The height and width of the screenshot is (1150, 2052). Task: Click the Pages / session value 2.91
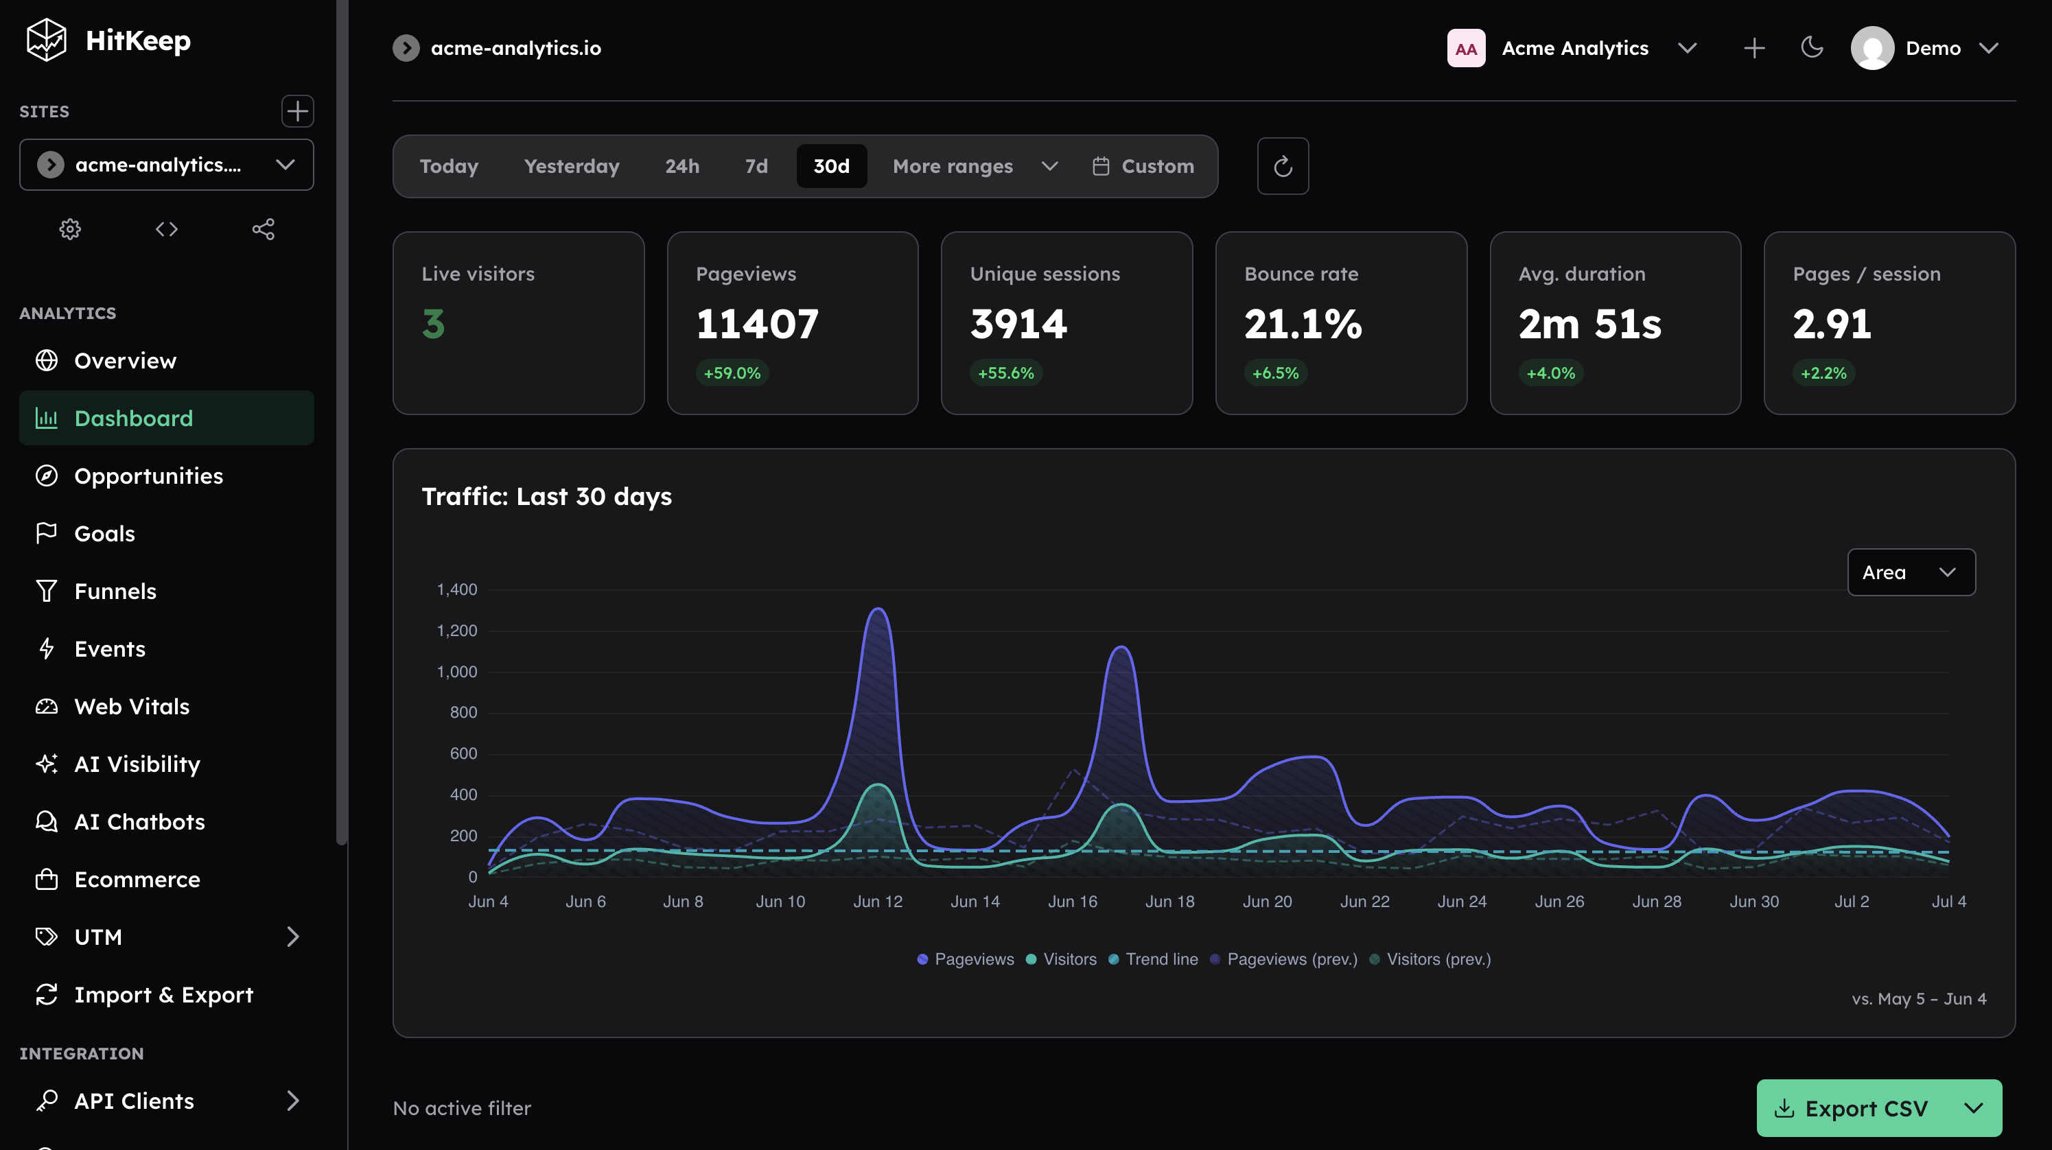(x=1832, y=324)
